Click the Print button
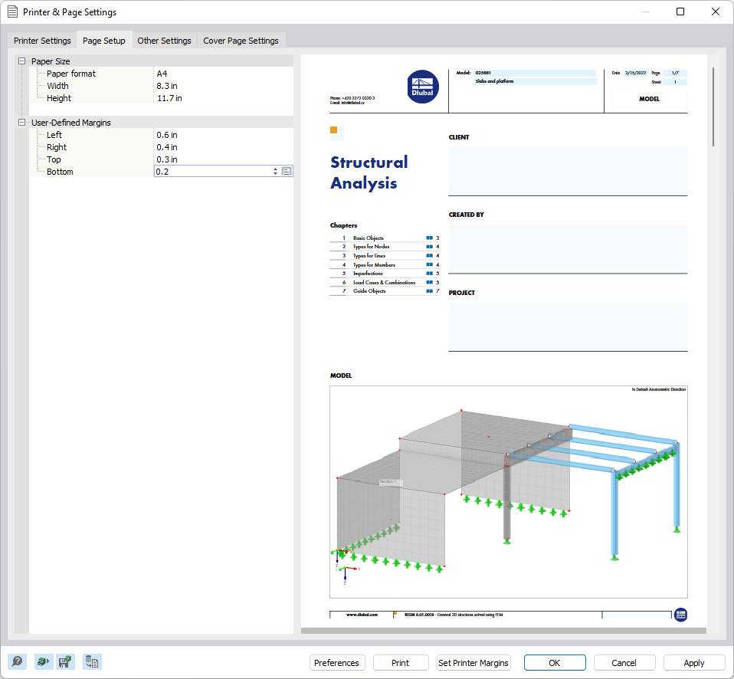The image size is (734, 679). pos(400,663)
